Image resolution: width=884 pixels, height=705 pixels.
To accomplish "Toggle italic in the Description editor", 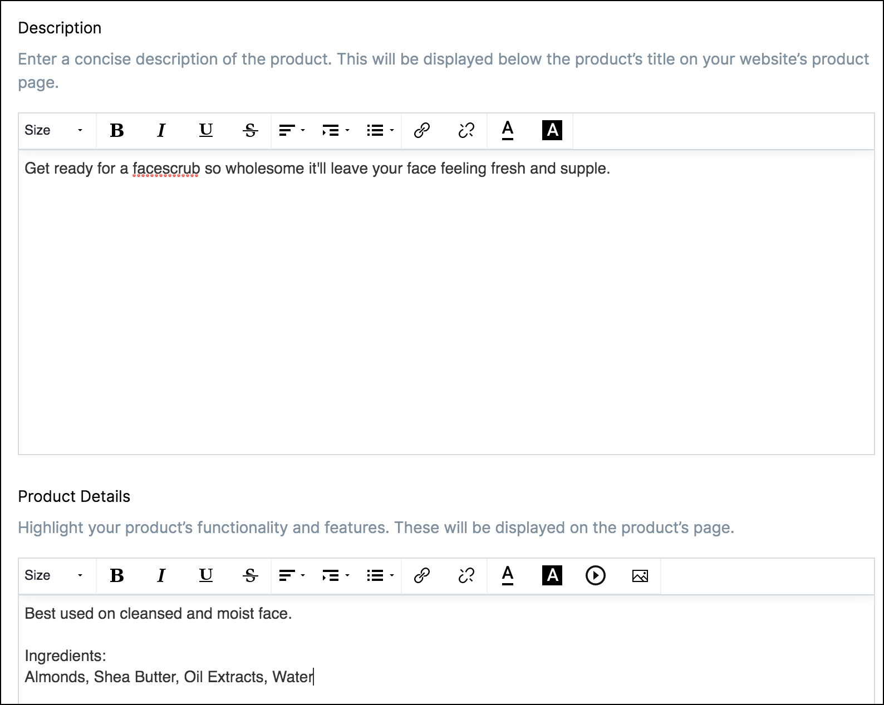I will 161,130.
